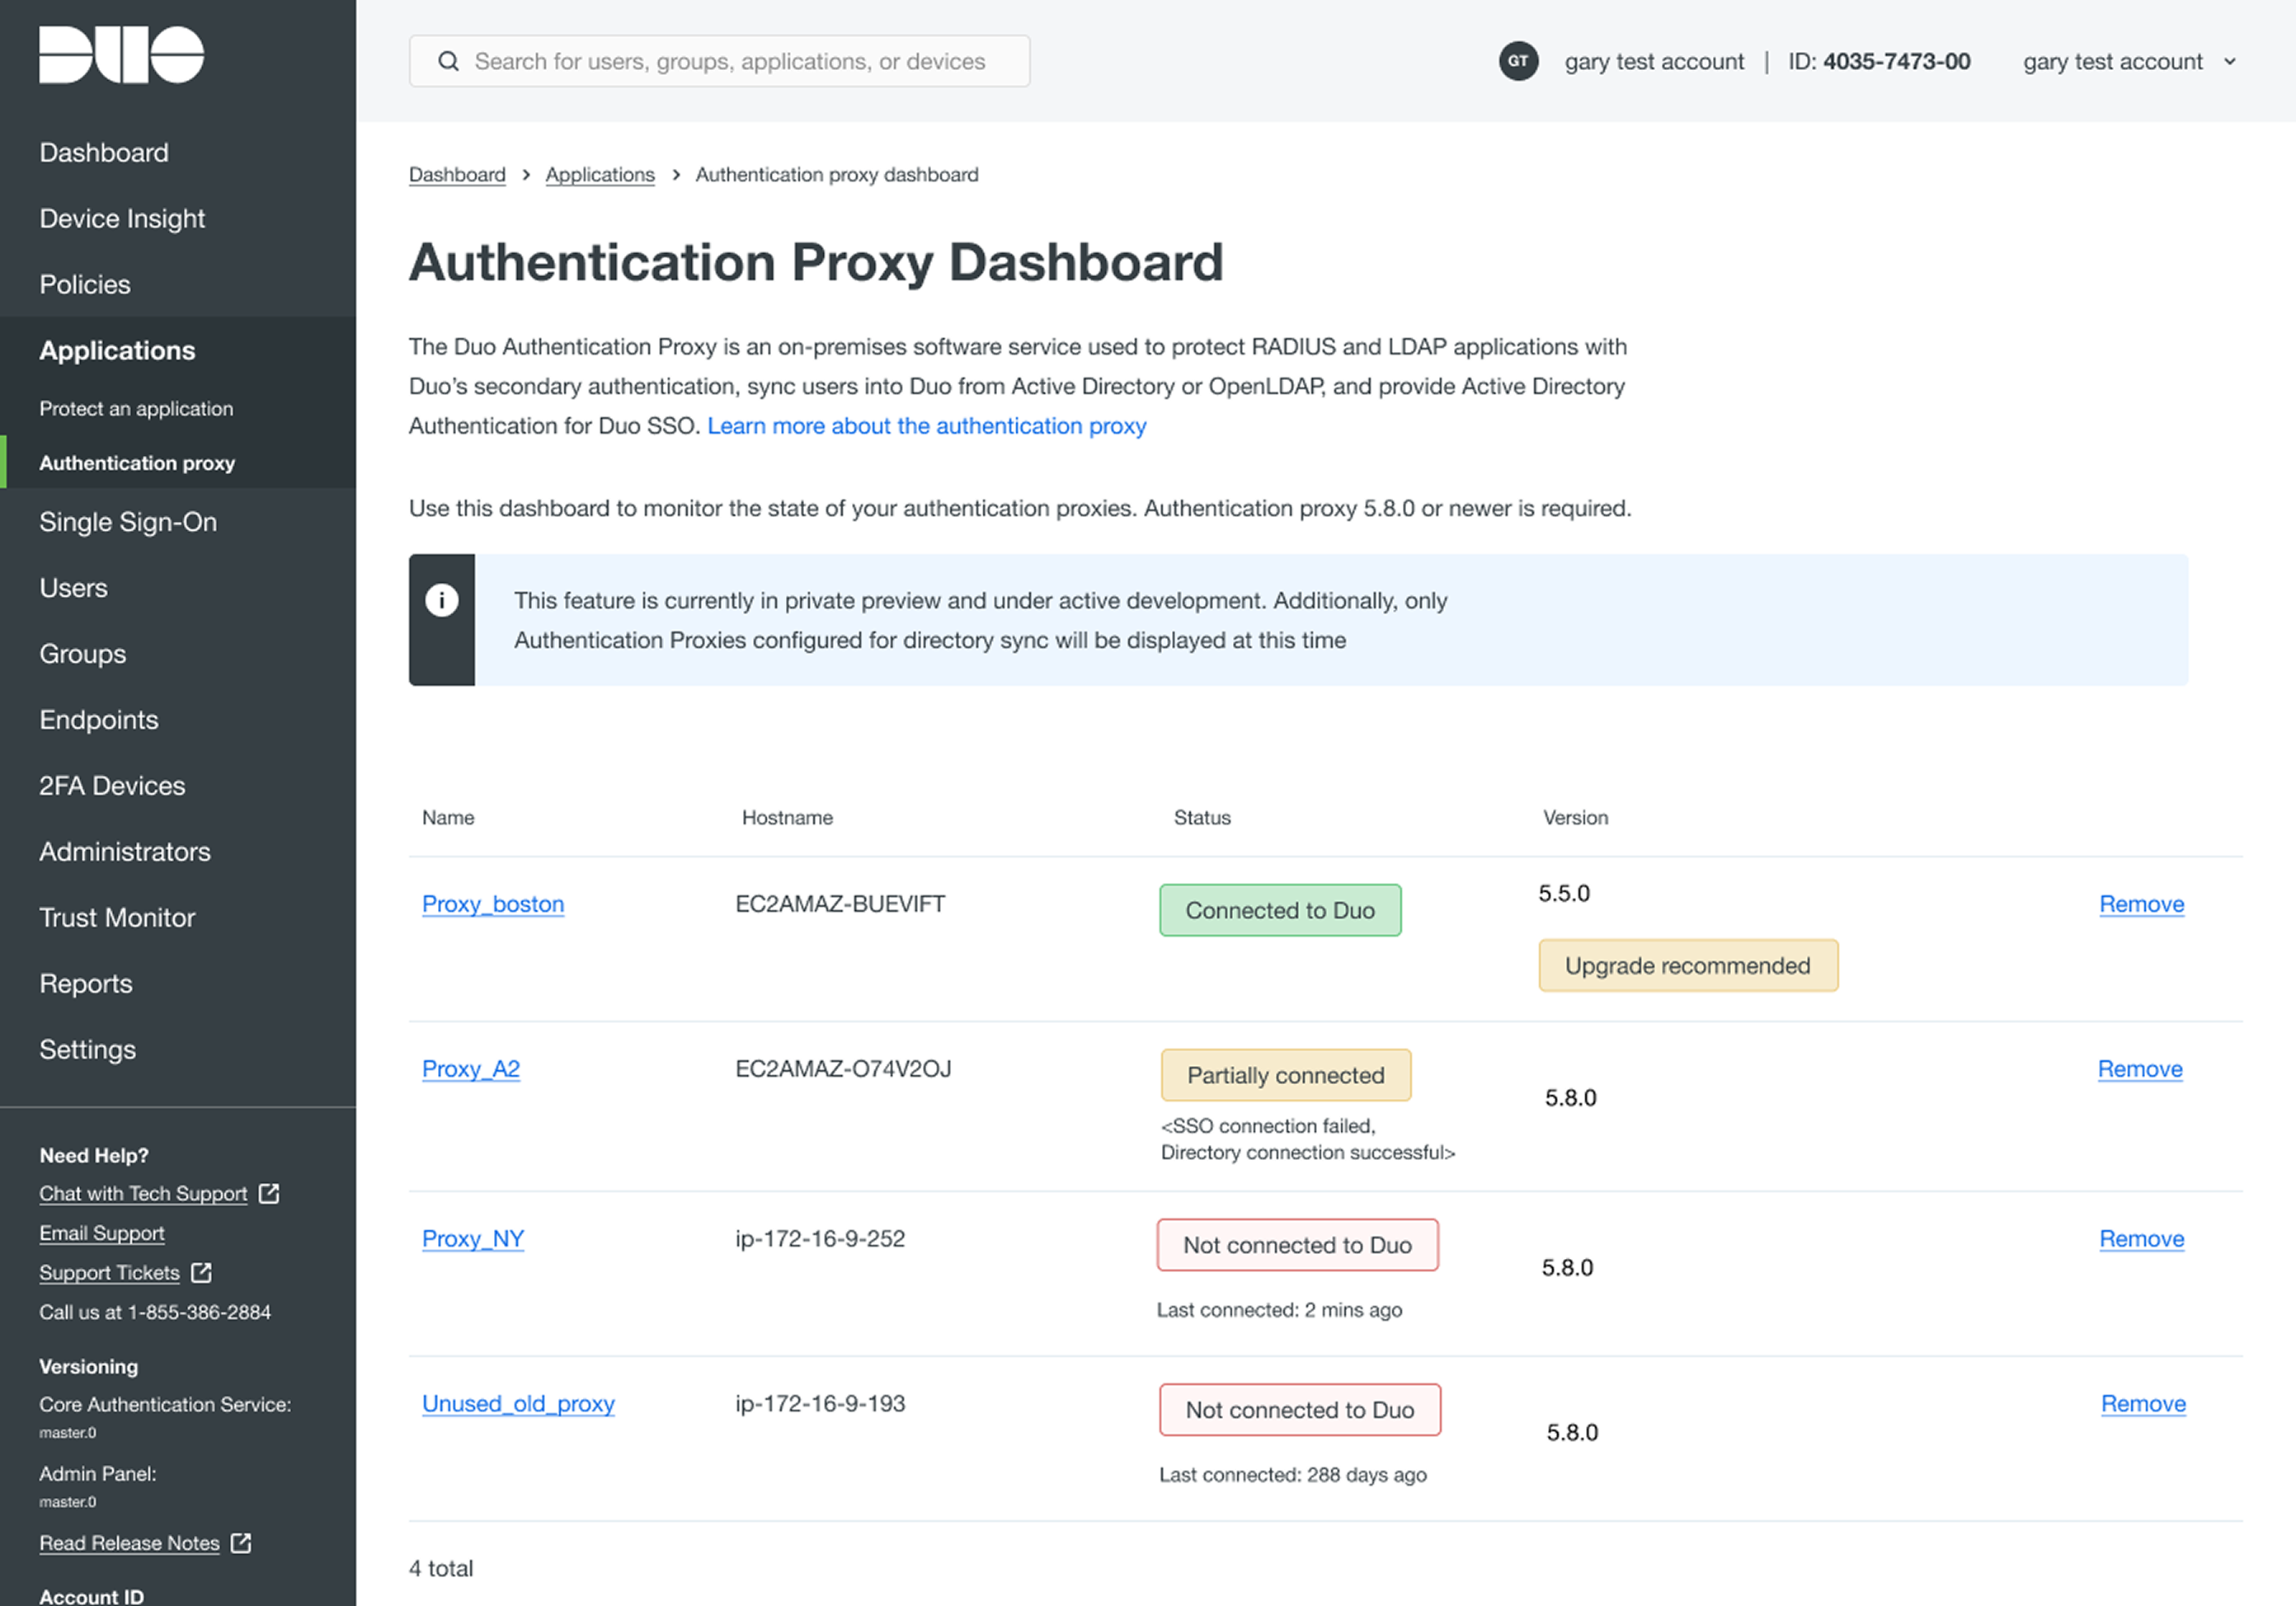Open Settings in the sidebar

coord(87,1050)
